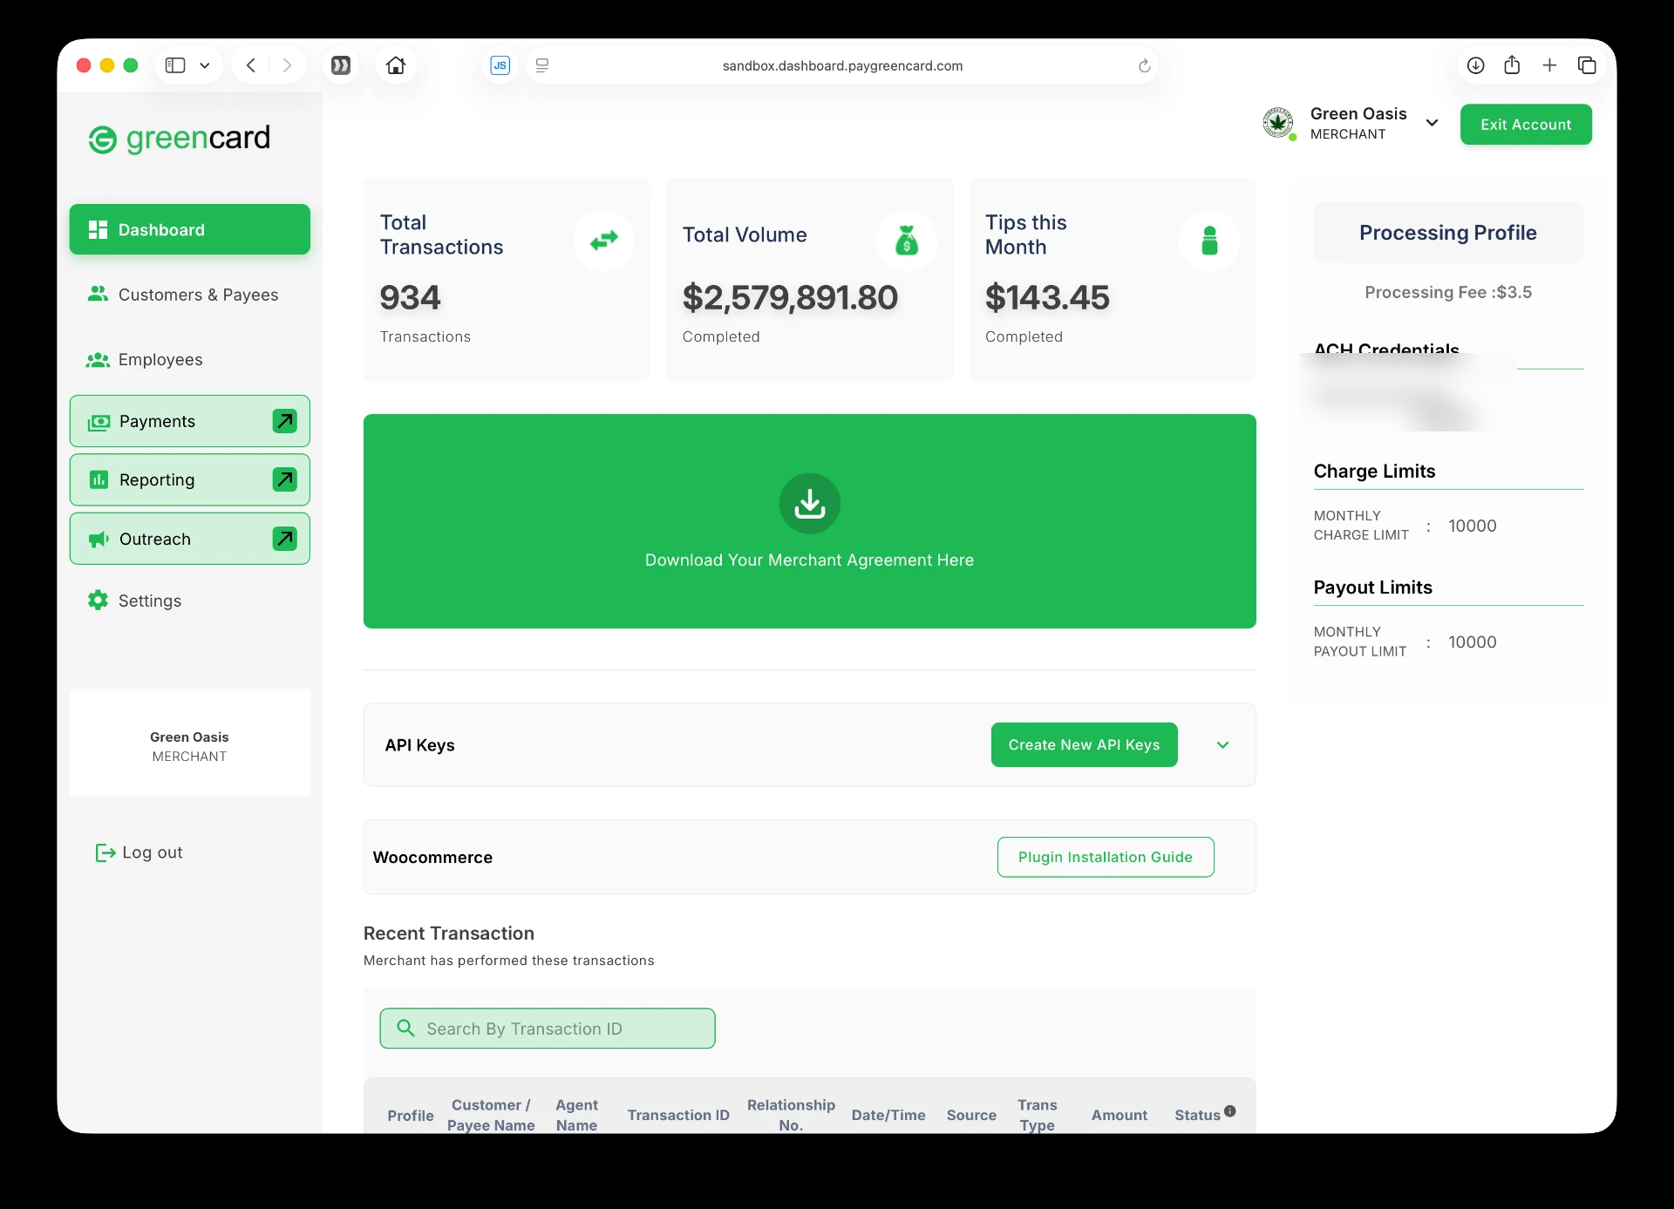Click the browser address bar
The height and width of the screenshot is (1209, 1674).
[x=842, y=65]
